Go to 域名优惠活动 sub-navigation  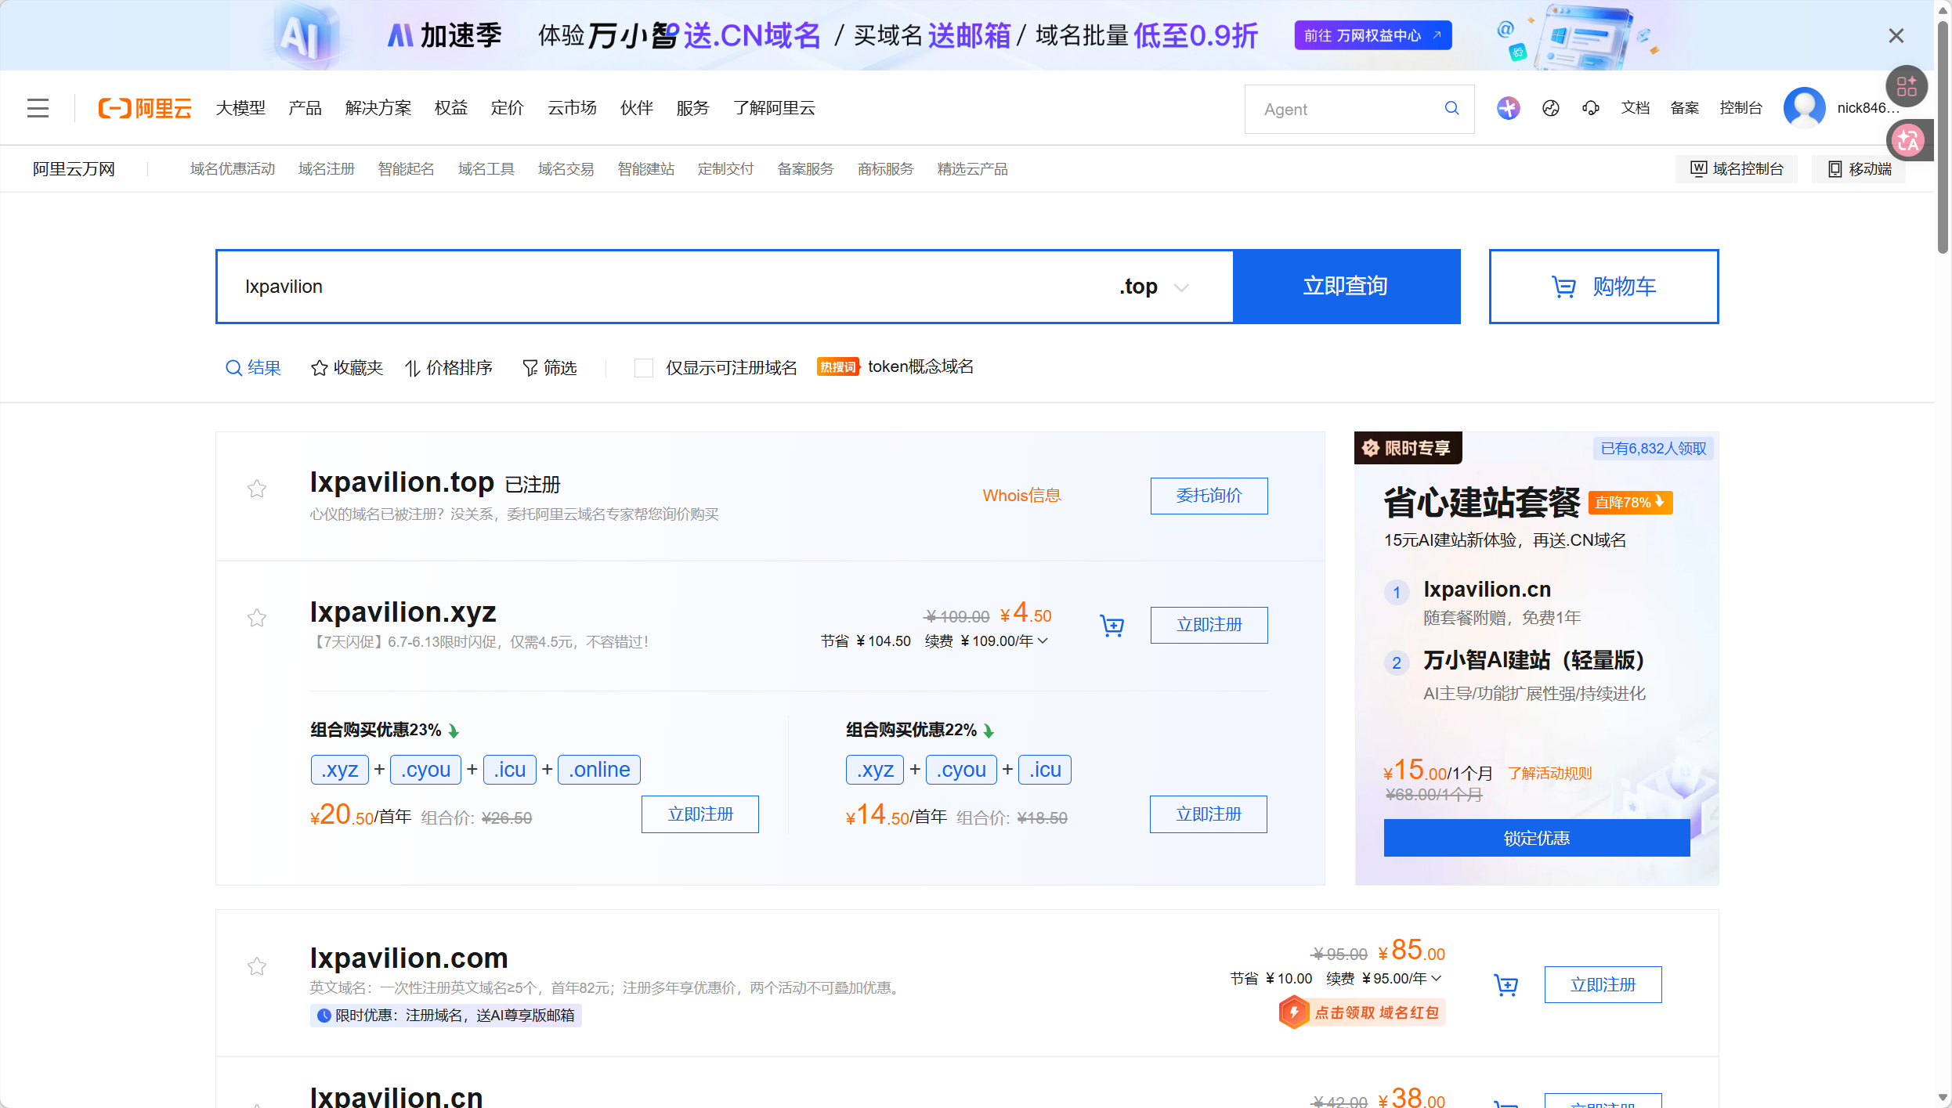pos(233,169)
